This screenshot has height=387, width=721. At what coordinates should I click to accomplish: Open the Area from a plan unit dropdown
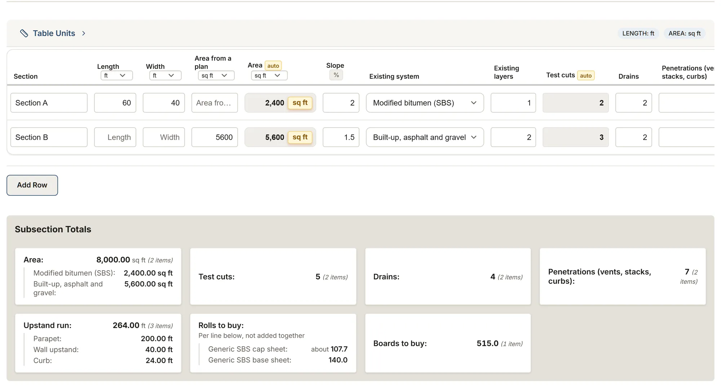coord(216,75)
